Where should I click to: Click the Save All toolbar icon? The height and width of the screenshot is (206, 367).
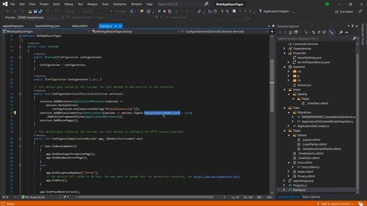click(x=40, y=11)
